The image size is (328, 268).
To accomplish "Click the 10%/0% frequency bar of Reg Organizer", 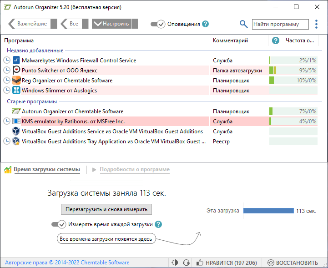I will [x=293, y=81].
